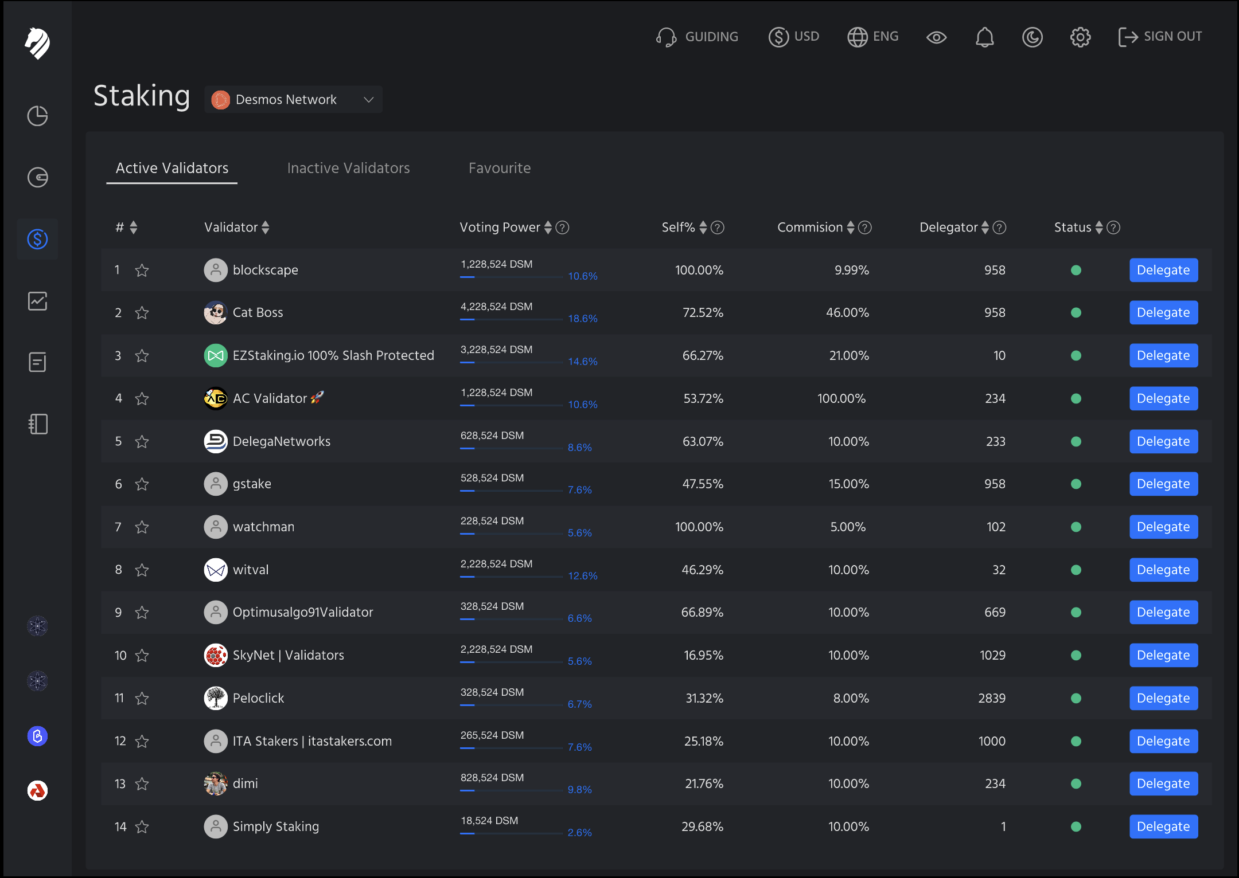Click the AC Validator avatar

216,398
